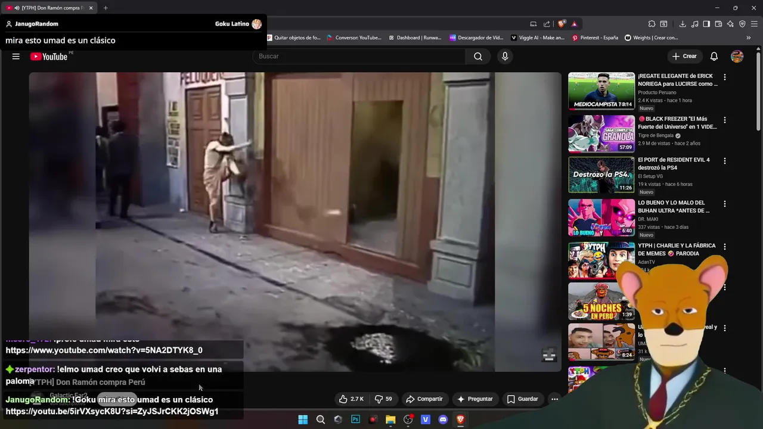Open YouTube notifications bell
The image size is (763, 429).
point(714,57)
